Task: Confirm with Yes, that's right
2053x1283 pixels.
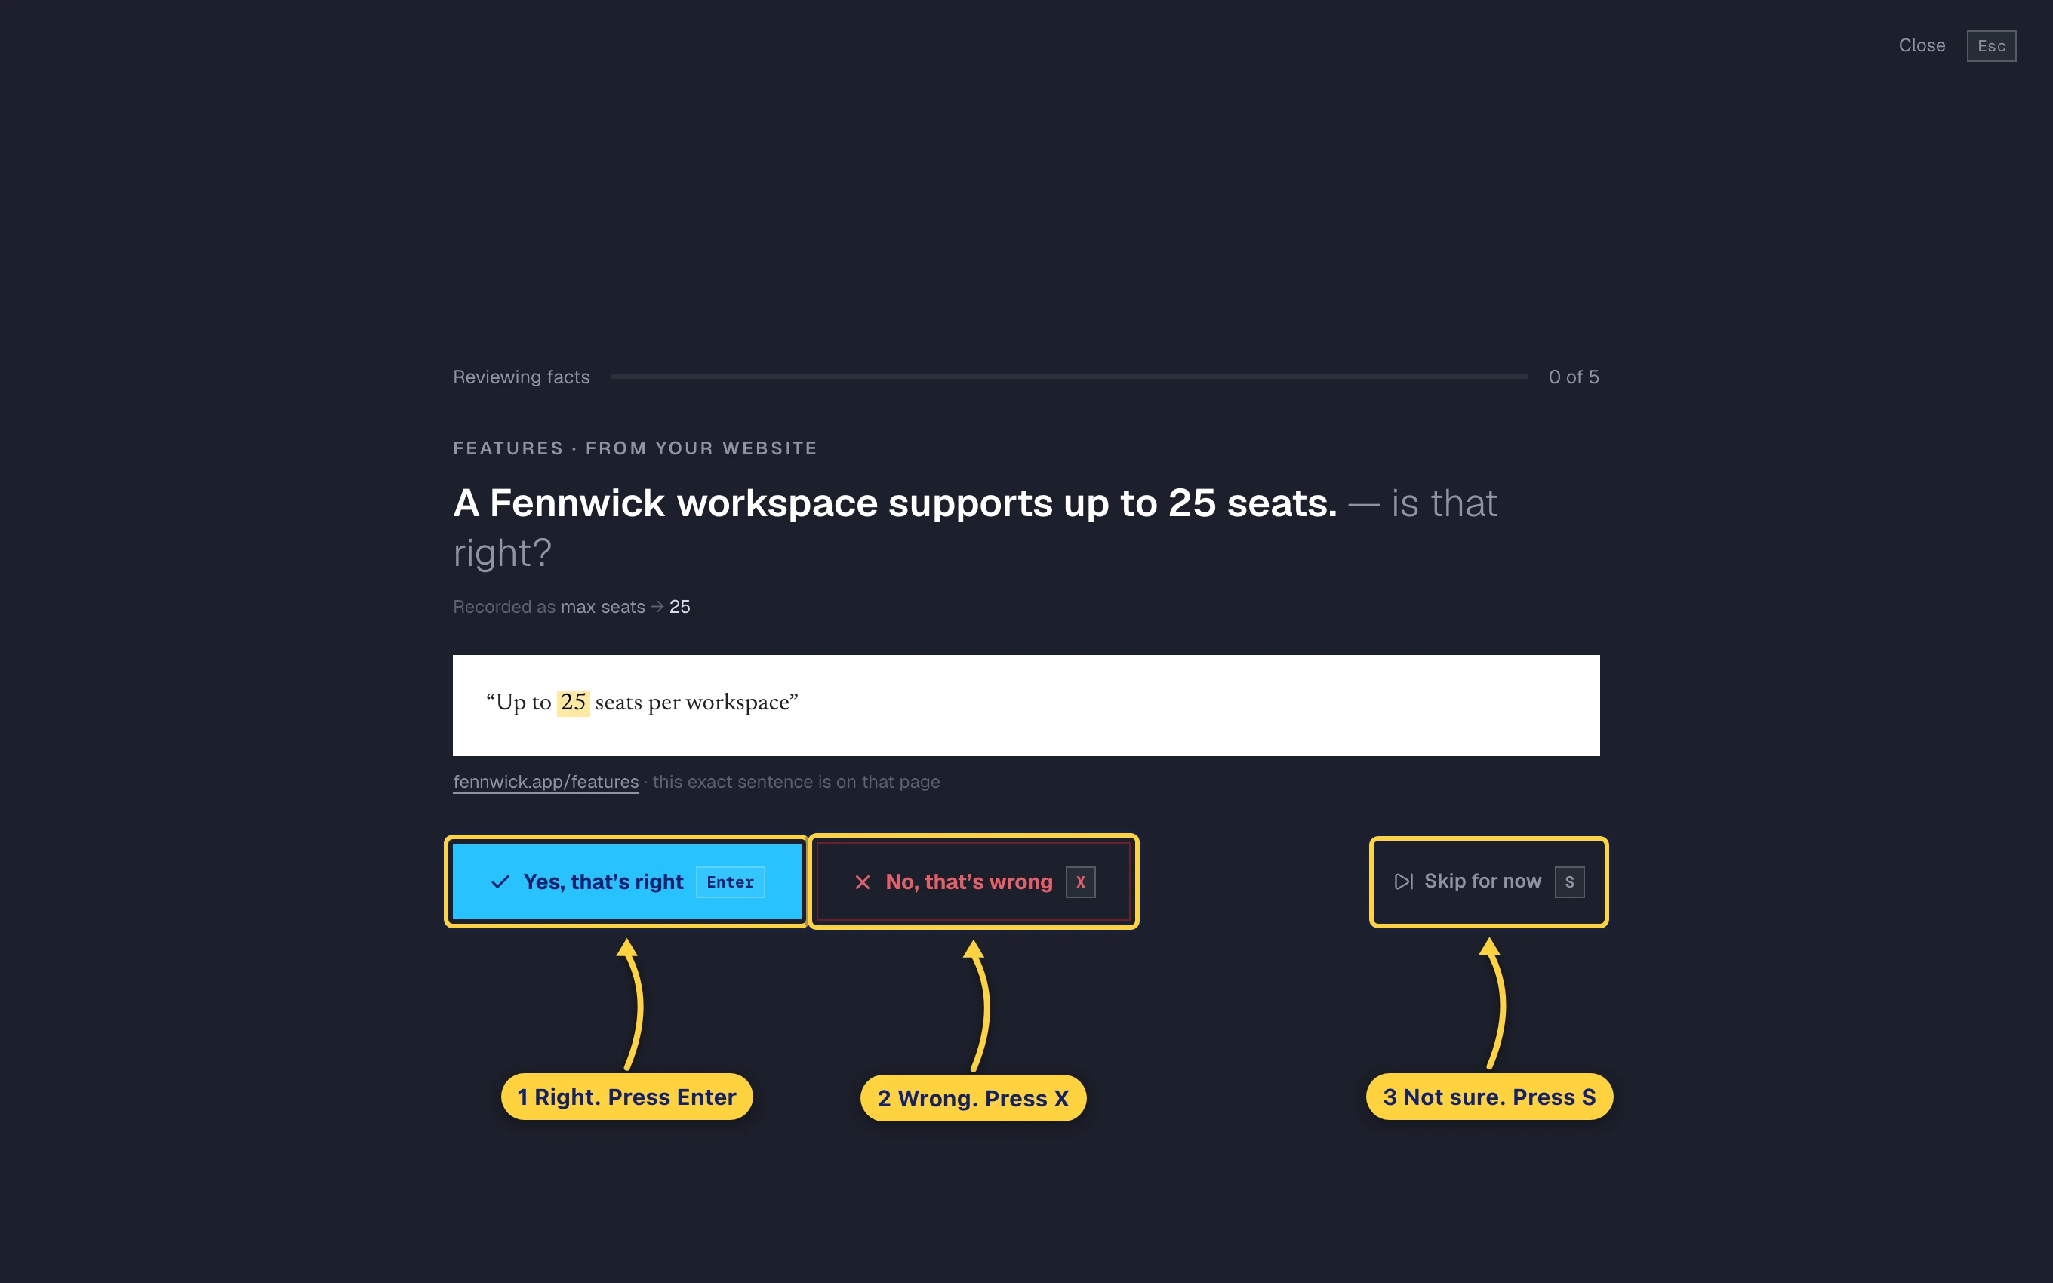Action: (627, 881)
